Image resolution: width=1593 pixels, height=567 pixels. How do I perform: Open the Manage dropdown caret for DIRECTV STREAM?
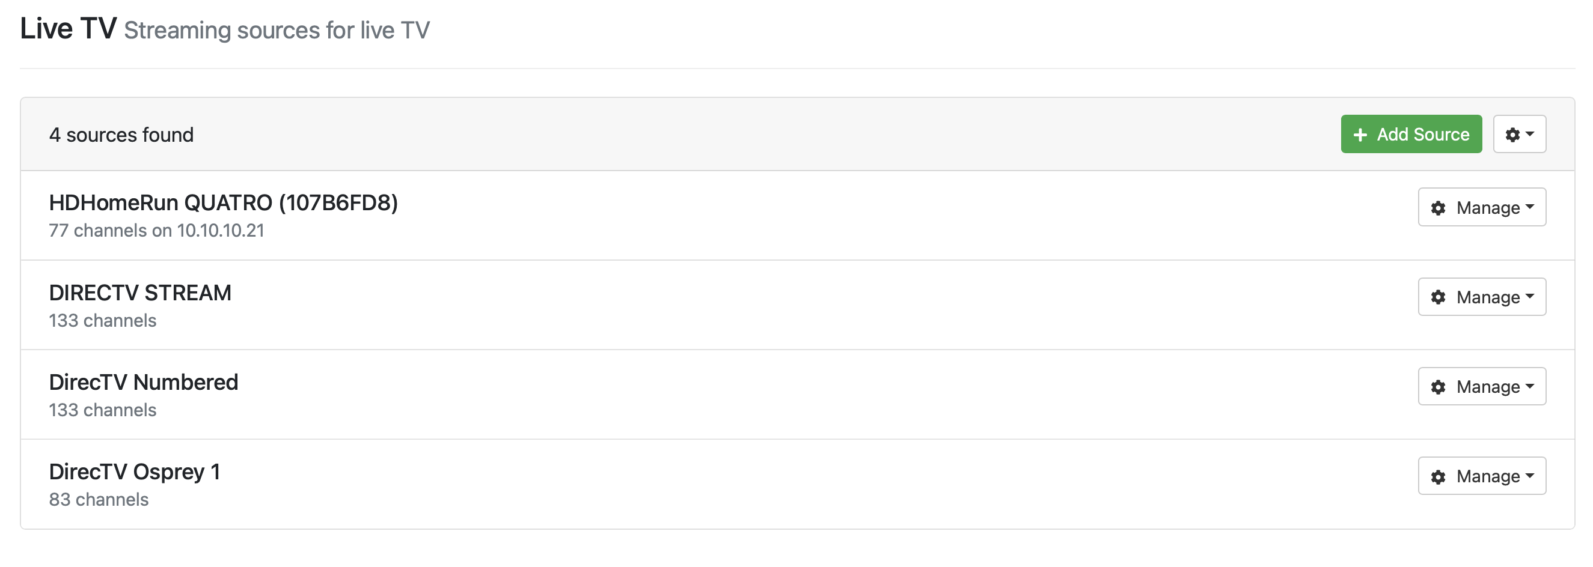[x=1530, y=297]
